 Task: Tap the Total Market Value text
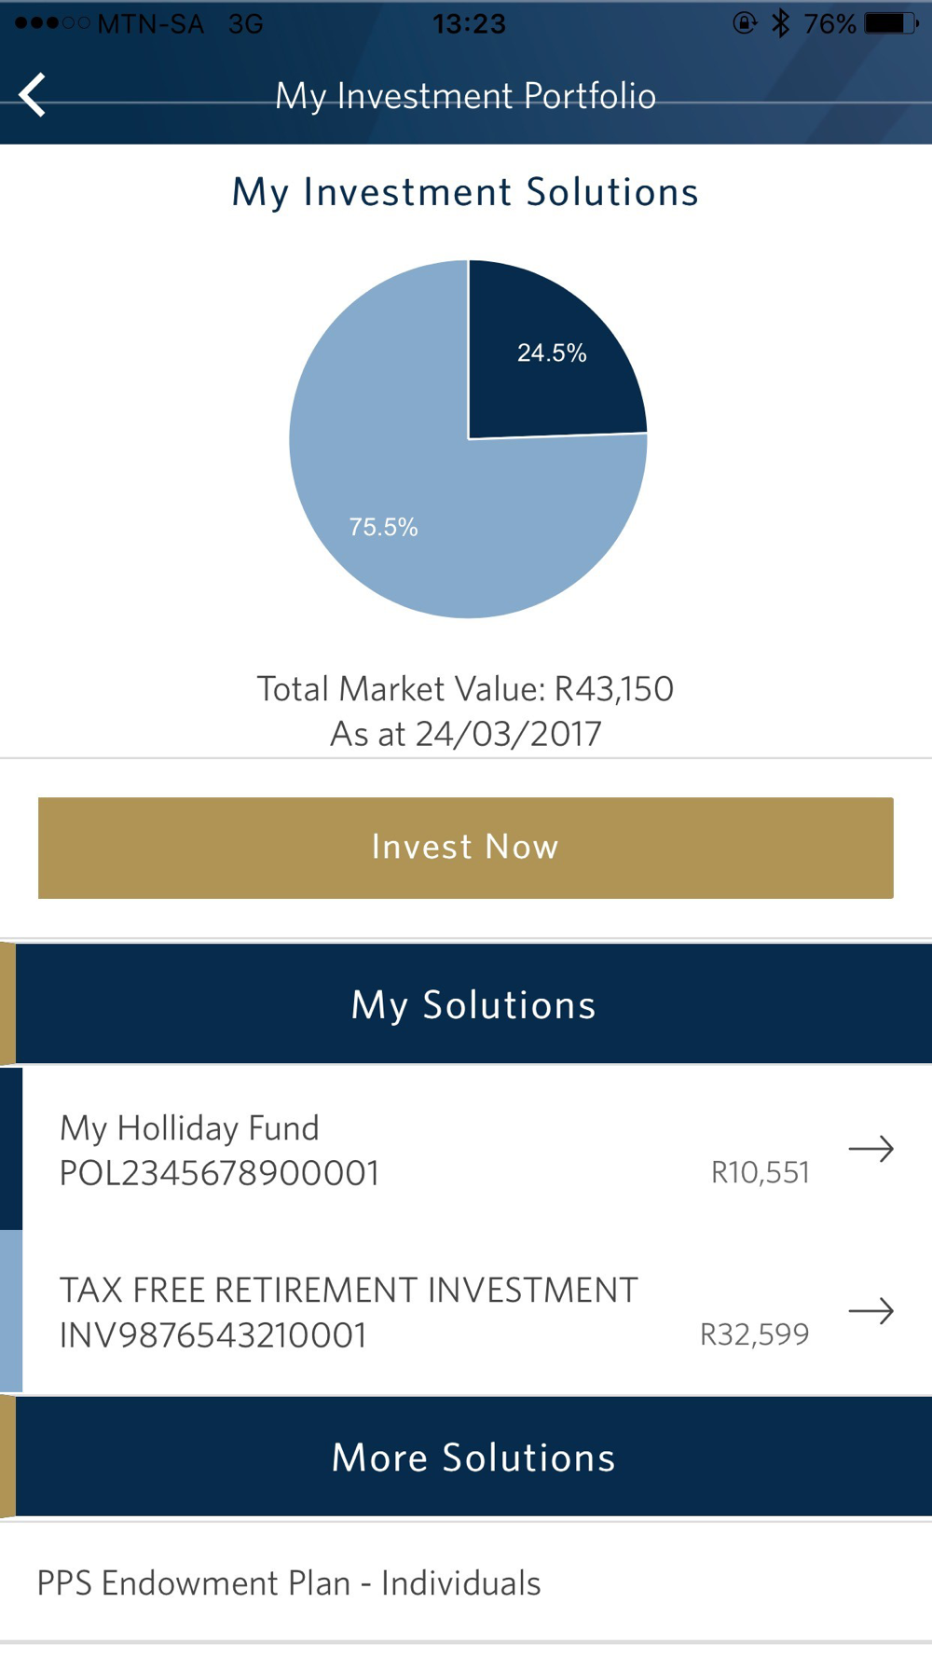(465, 689)
